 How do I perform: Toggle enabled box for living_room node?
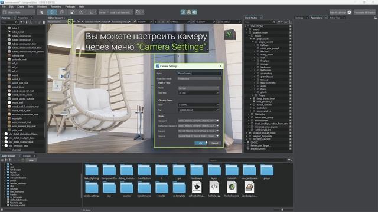(x=290, y=55)
